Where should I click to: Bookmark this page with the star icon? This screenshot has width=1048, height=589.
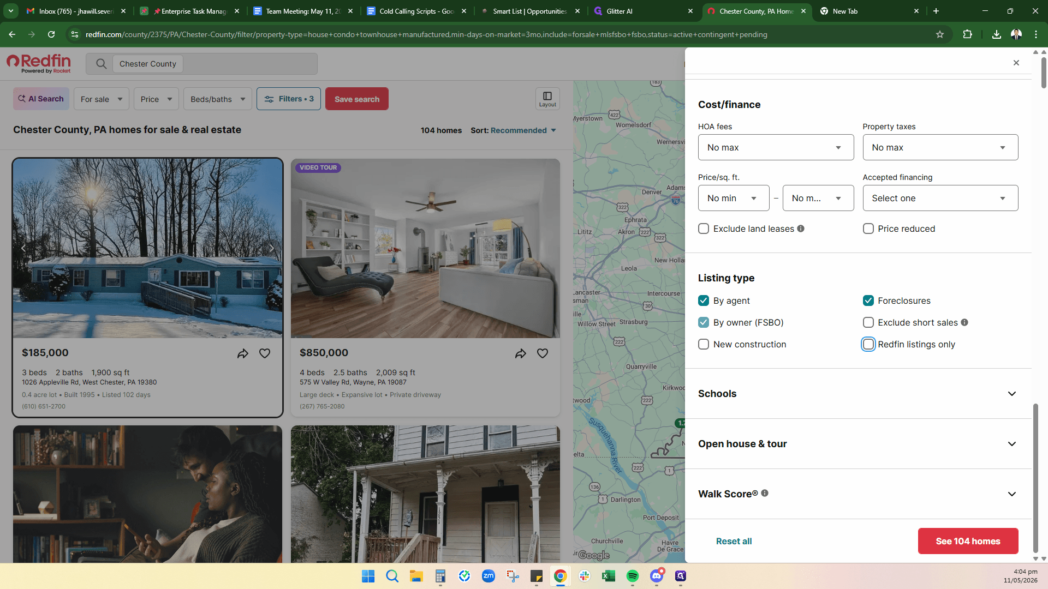[940, 34]
